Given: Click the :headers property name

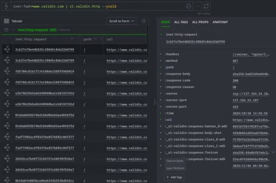Looking at the screenshot, I should [172, 54].
